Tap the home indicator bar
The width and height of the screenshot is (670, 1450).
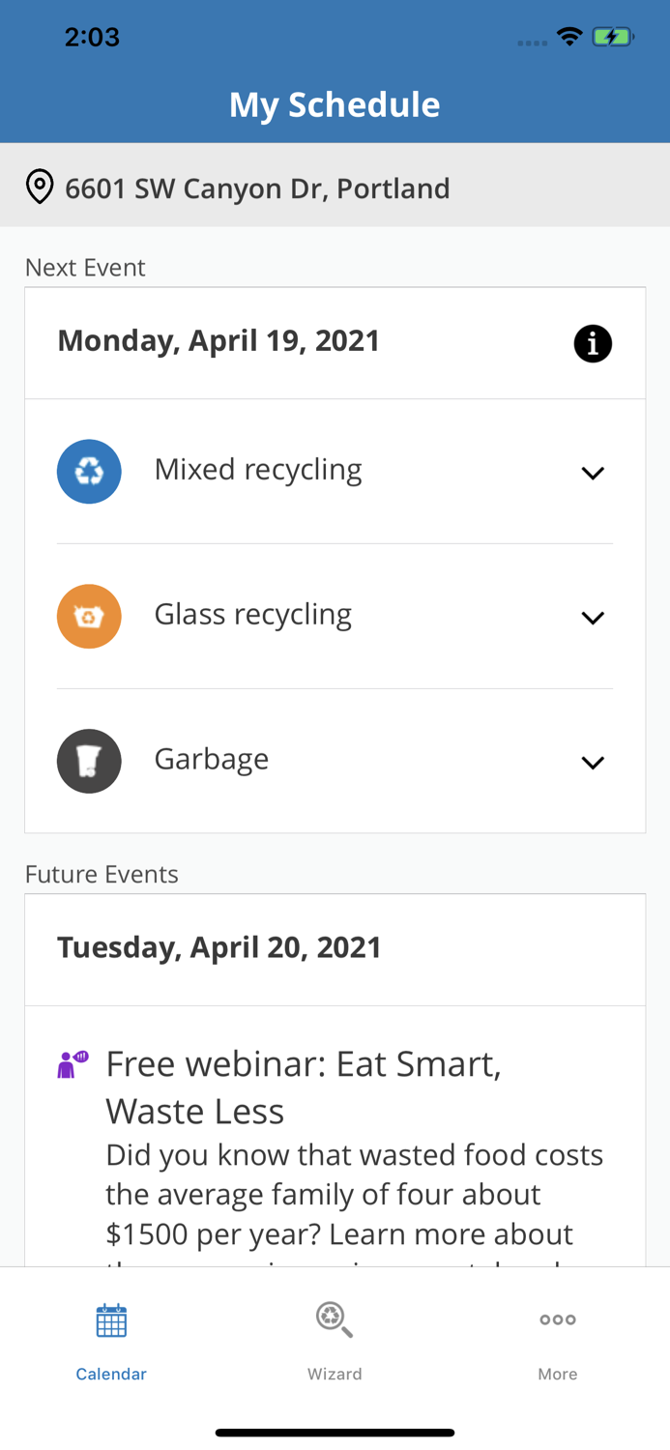pos(335,1431)
